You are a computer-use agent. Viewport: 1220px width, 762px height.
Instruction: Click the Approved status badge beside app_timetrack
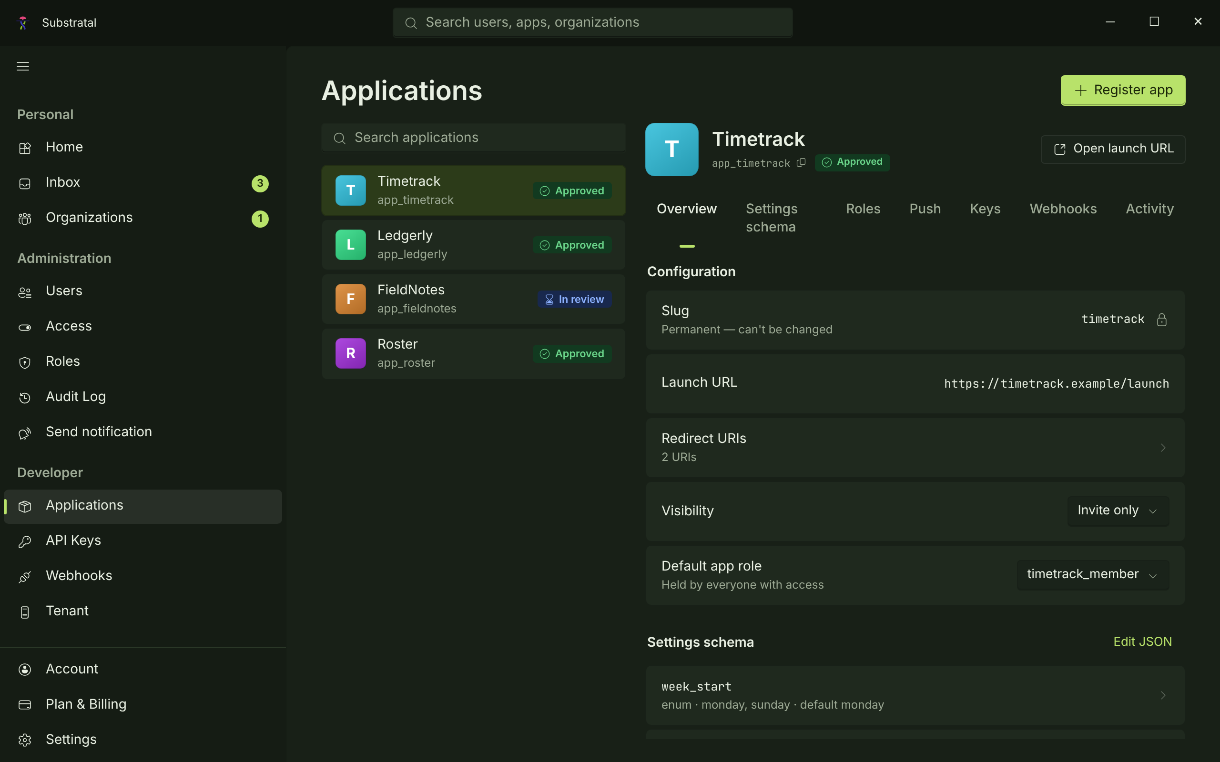tap(852, 162)
